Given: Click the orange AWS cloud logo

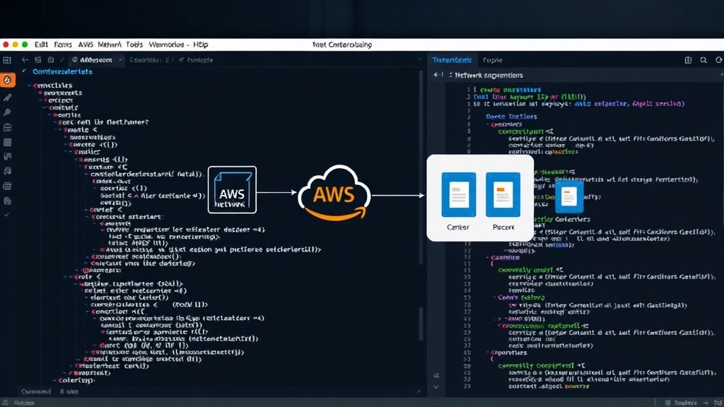Looking at the screenshot, I should [334, 193].
